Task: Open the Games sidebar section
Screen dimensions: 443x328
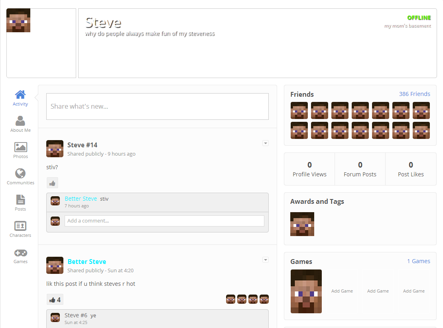Action: click(20, 256)
